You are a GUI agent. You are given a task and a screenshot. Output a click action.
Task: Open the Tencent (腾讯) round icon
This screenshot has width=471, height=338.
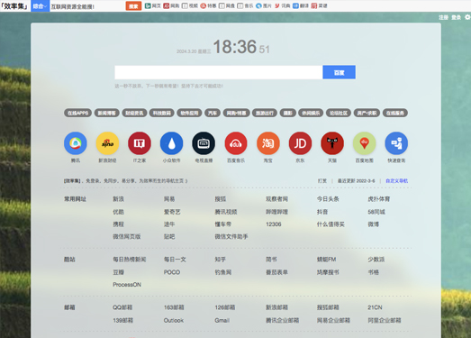click(x=76, y=143)
